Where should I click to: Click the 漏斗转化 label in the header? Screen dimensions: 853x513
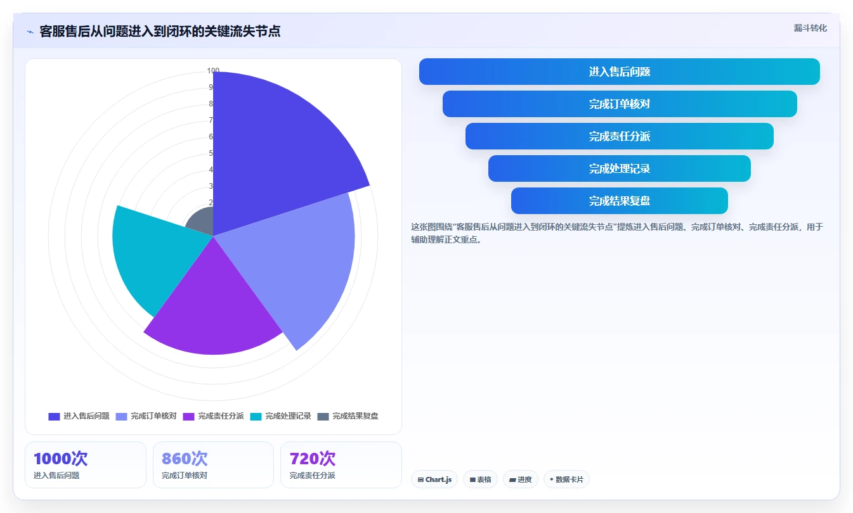pyautogui.click(x=810, y=28)
